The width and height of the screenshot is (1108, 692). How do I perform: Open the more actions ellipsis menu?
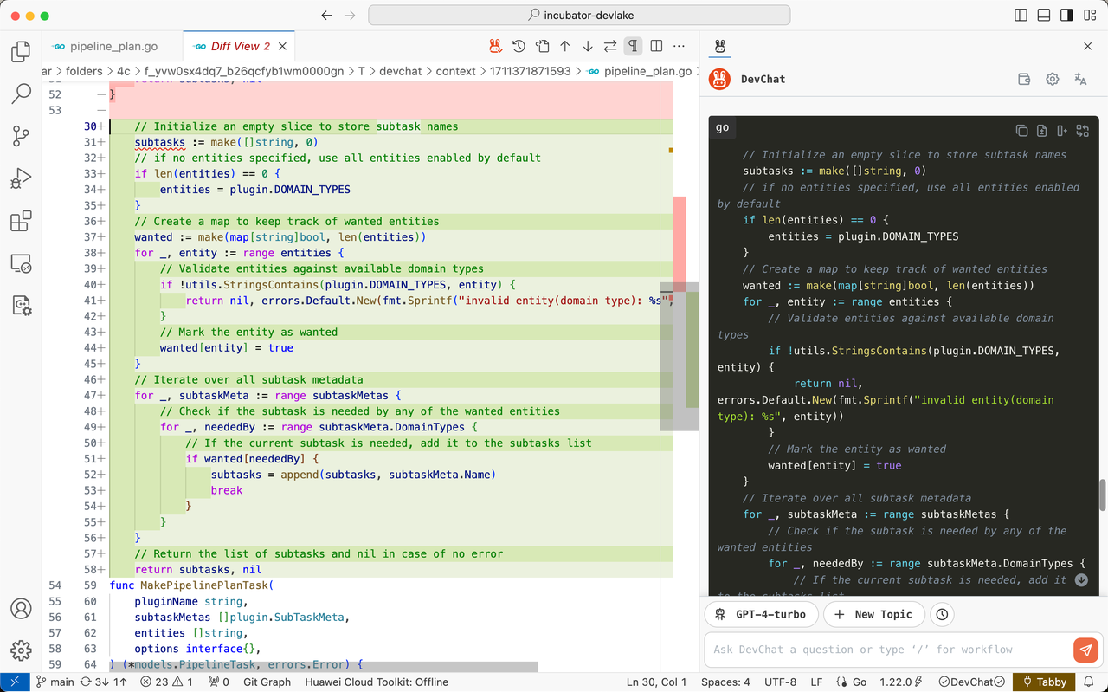coord(680,46)
